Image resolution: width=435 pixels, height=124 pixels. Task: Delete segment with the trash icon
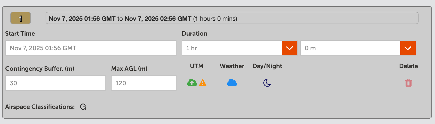click(408, 83)
